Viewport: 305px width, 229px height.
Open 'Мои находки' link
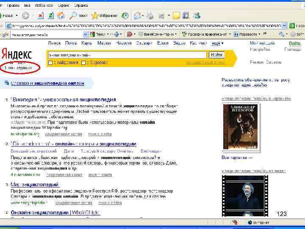262,43
